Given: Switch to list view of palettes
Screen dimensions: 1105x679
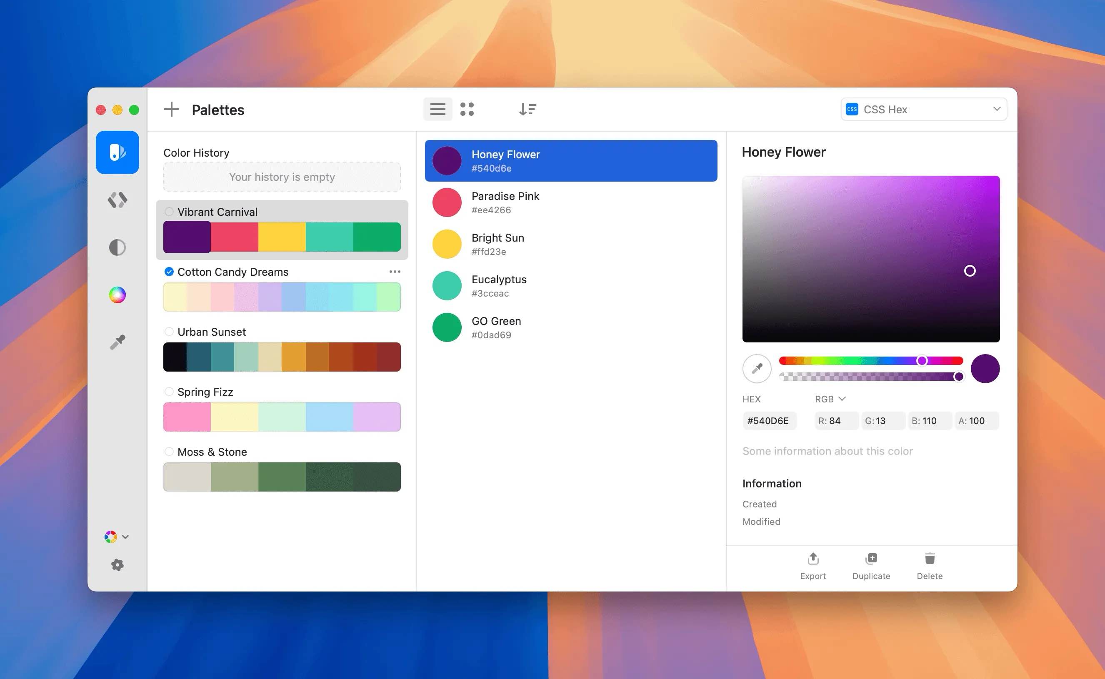Looking at the screenshot, I should click(x=437, y=109).
